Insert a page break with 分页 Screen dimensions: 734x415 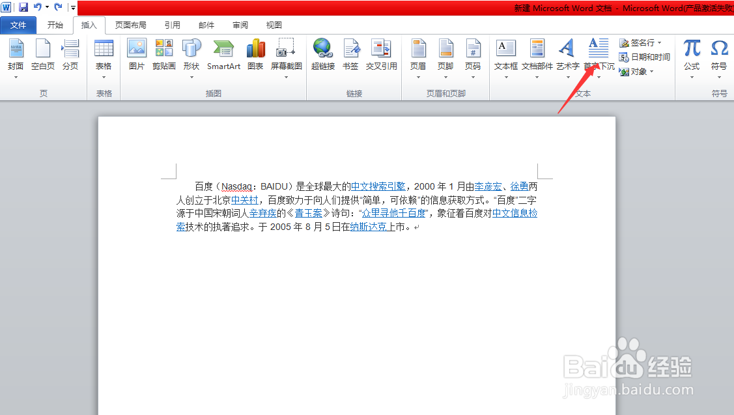pos(70,54)
